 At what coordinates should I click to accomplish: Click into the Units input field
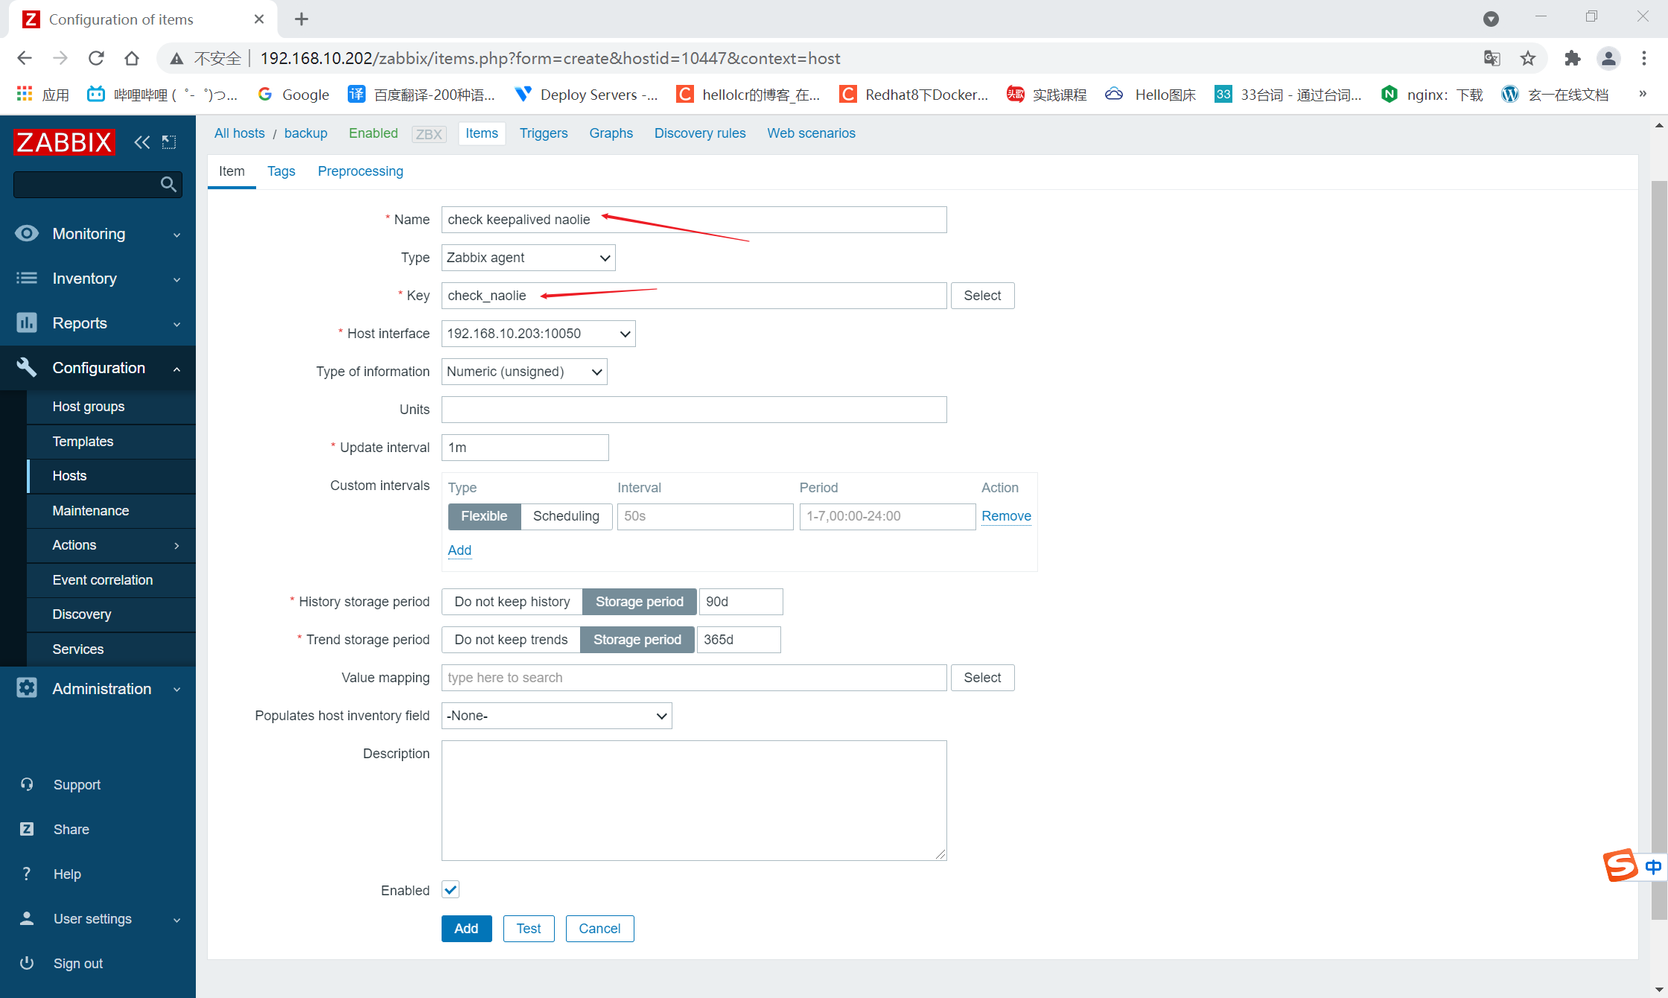click(x=693, y=410)
